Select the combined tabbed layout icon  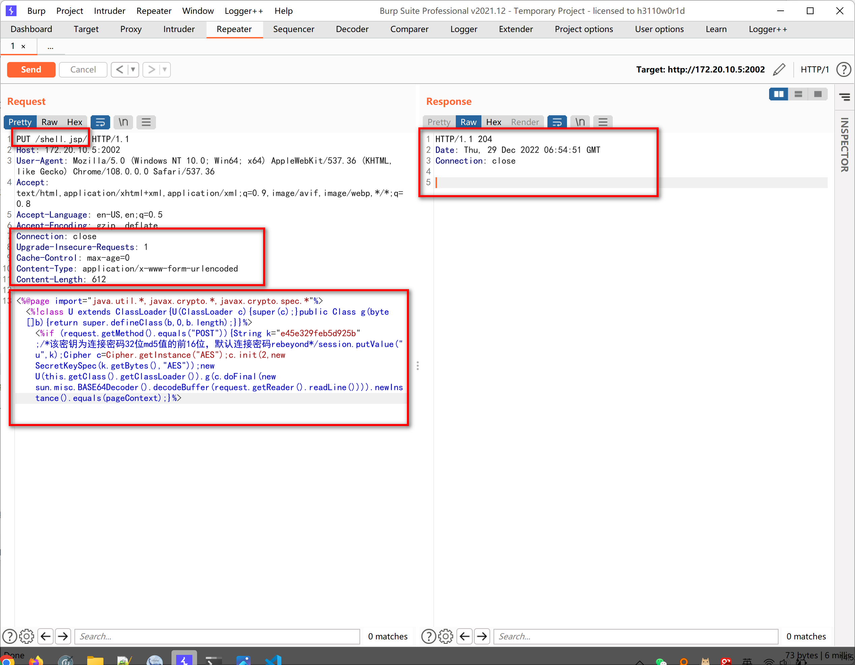(818, 94)
